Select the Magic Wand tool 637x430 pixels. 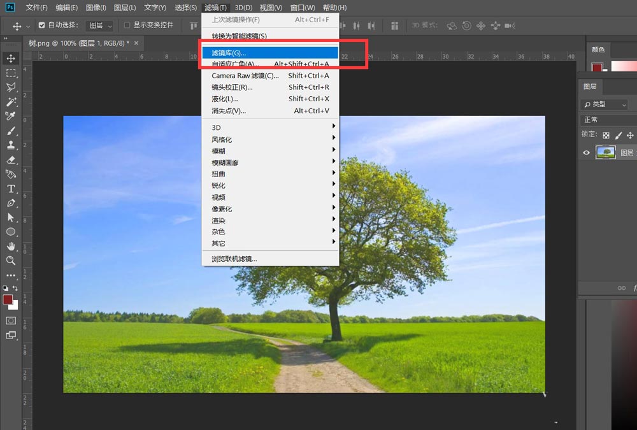point(11,102)
